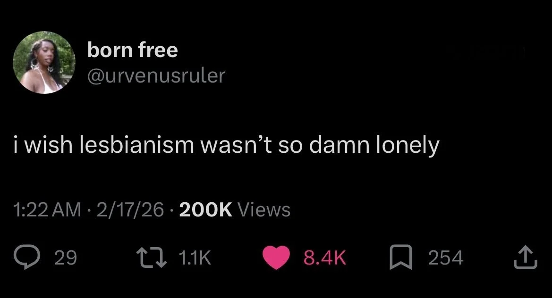Click the repost arrows icon
Screen dimensions: 552x298
point(152,257)
